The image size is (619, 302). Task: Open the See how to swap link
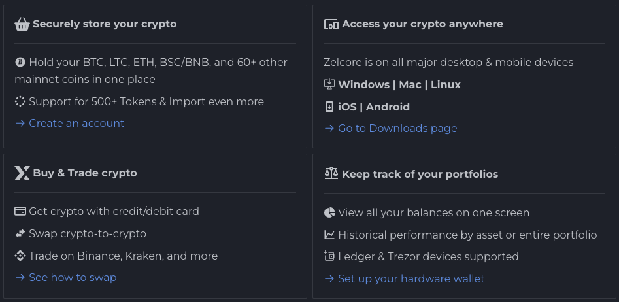(65, 278)
